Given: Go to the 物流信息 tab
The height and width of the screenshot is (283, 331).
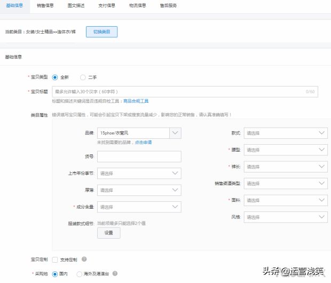Looking at the screenshot, I should [x=137, y=6].
